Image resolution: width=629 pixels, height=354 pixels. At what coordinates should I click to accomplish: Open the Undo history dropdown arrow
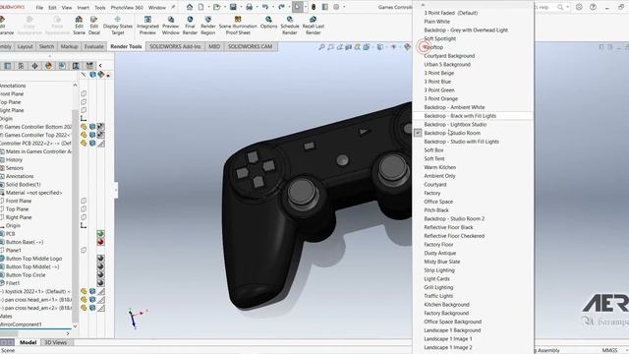pos(272,7)
